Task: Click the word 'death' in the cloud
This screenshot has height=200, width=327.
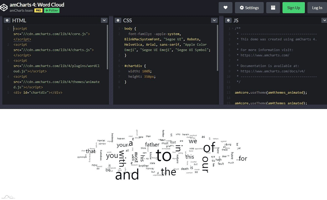Action: [x=185, y=169]
